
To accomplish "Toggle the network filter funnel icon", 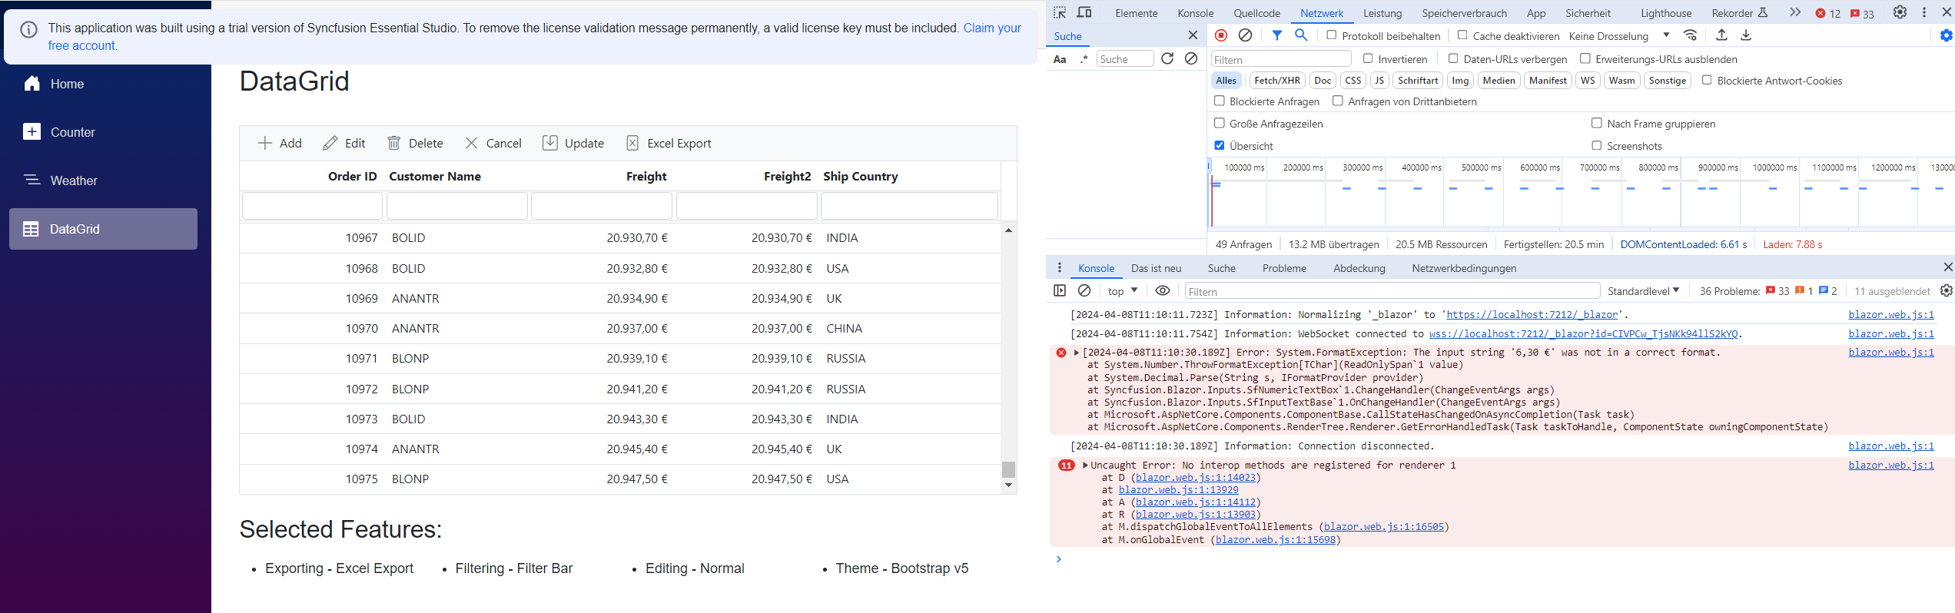I will (1276, 35).
